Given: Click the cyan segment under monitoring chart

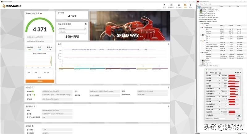Looking at the screenshot, I should pos(82,69).
